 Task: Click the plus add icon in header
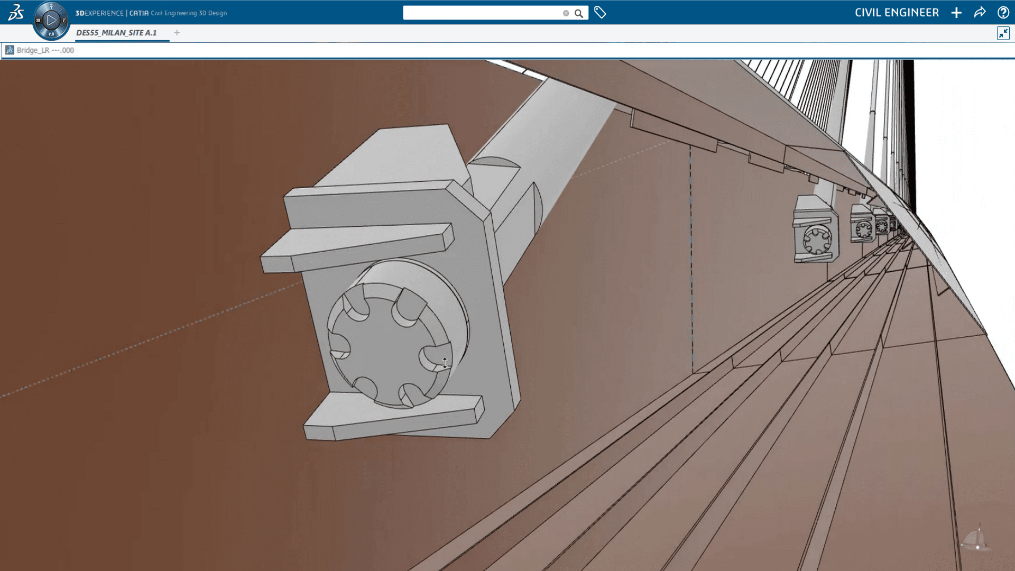pos(956,13)
